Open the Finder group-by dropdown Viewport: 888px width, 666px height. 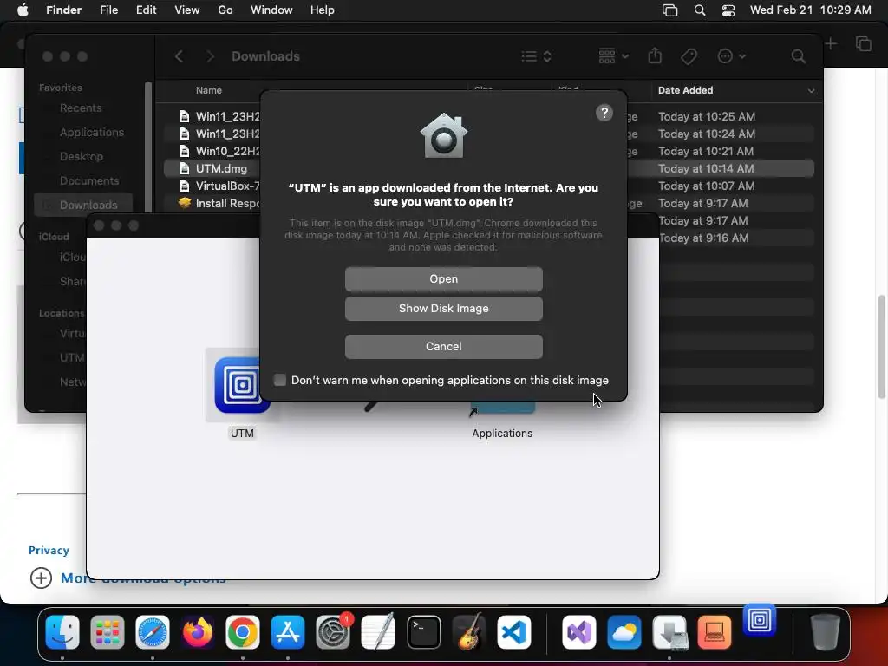click(x=614, y=56)
